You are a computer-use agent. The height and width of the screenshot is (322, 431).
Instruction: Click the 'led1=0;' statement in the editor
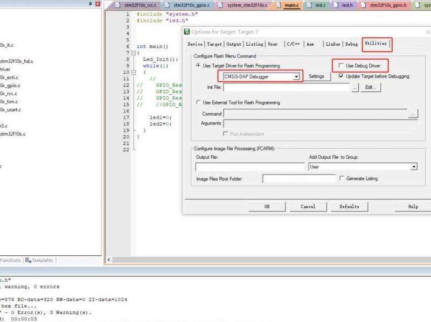[161, 117]
